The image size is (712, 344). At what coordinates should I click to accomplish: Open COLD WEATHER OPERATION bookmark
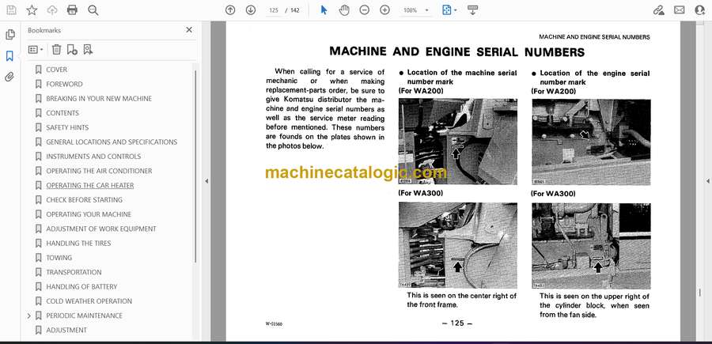[x=89, y=301]
